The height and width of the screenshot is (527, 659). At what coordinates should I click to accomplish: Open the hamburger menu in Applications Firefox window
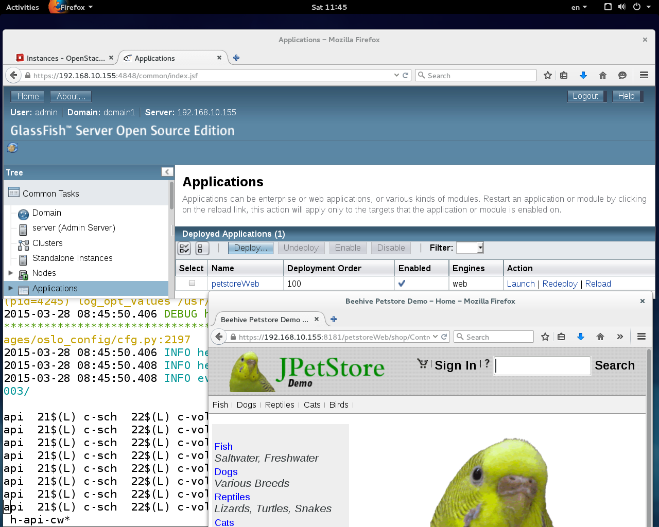pyautogui.click(x=644, y=75)
